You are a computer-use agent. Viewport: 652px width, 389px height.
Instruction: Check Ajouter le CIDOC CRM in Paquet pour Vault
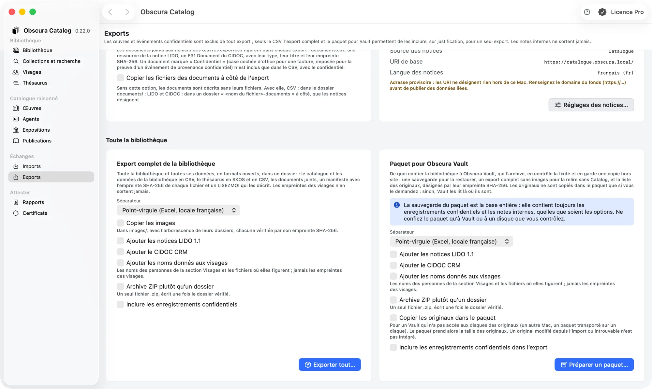pyautogui.click(x=393, y=265)
